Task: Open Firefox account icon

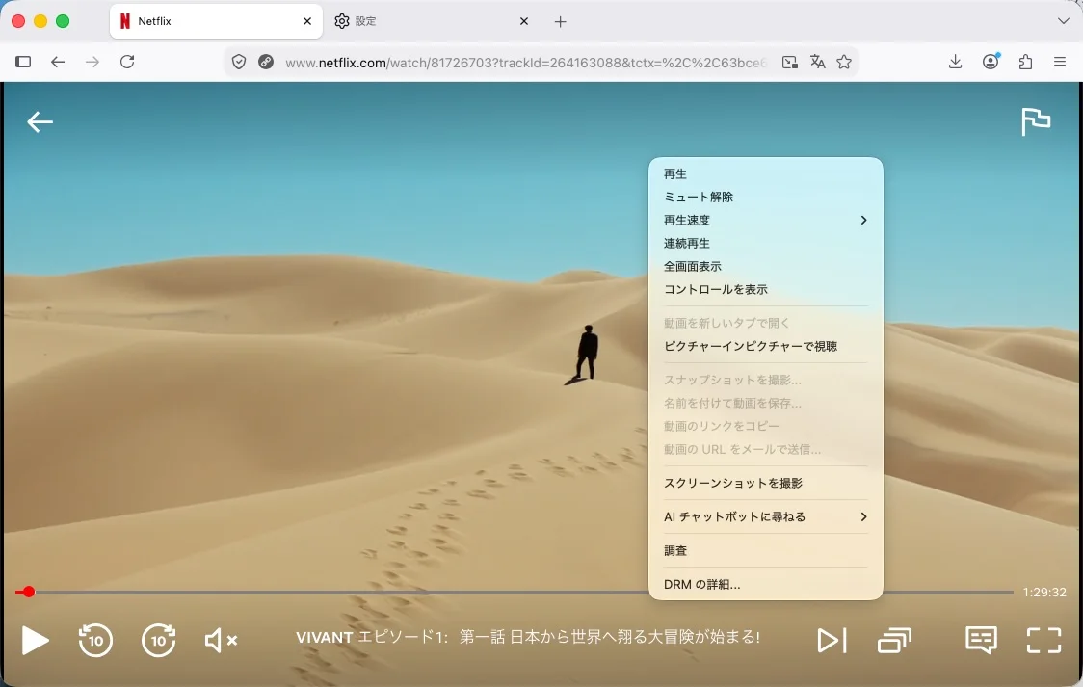Action: [991, 62]
